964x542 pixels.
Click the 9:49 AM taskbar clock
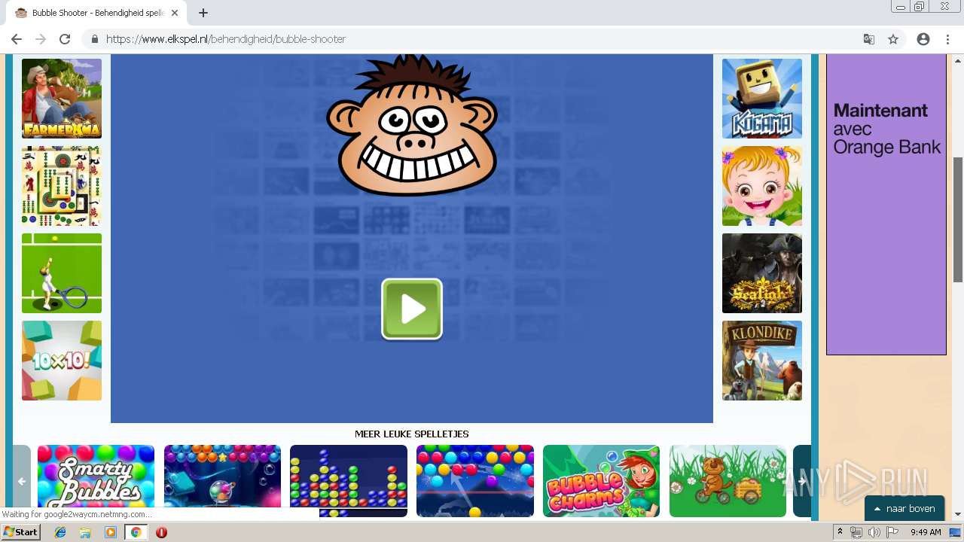coord(926,532)
